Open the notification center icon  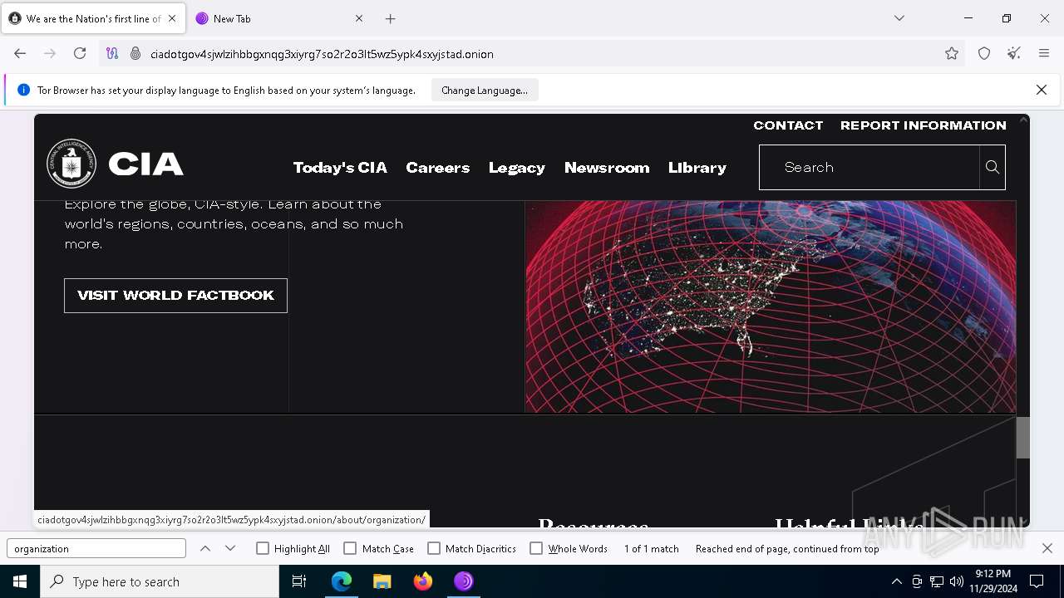coord(1037,581)
